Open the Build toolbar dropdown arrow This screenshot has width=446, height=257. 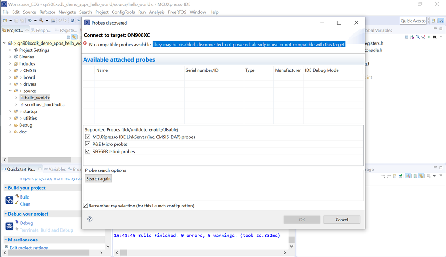pyautogui.click(x=47, y=21)
